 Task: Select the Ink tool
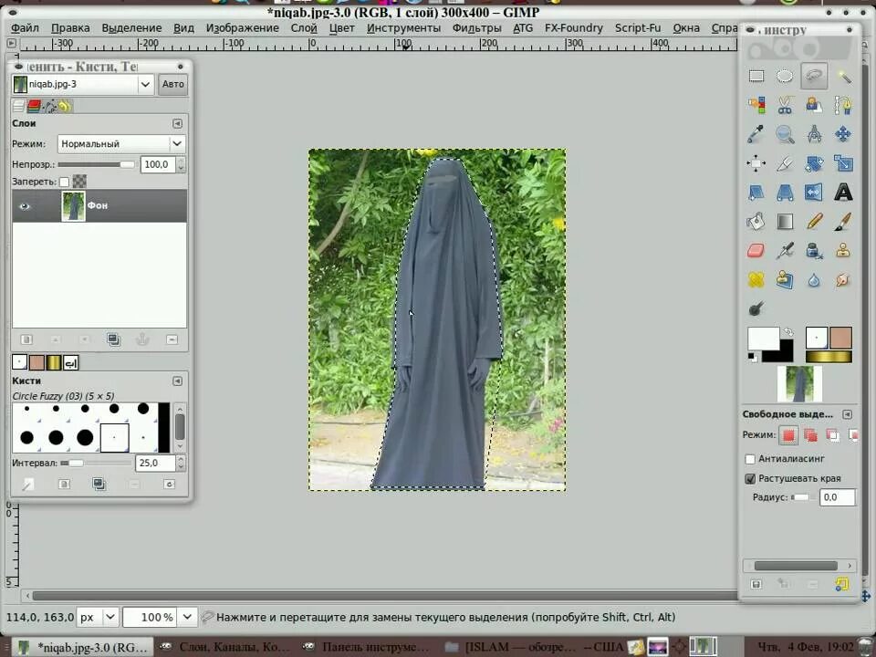pos(814,250)
